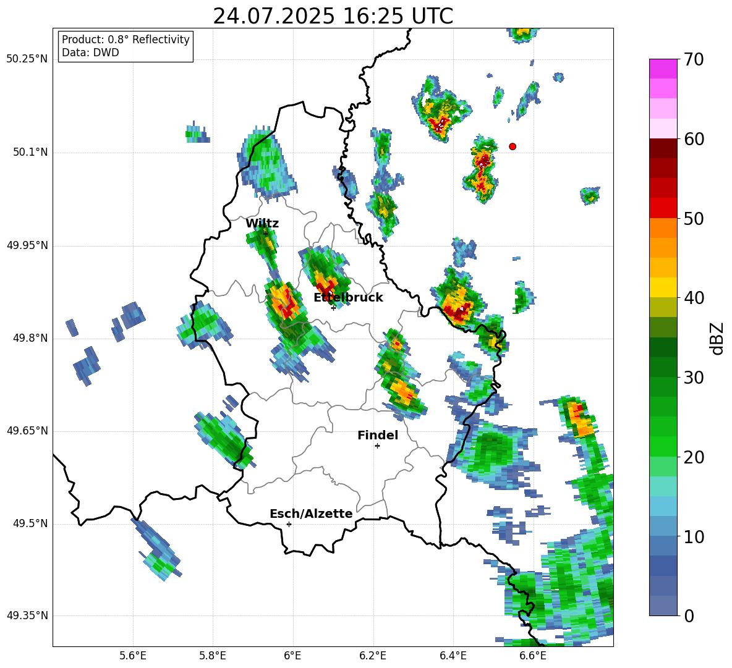Click the title '24.07.2025 16:25 UTC'
The image size is (732, 668).
[333, 16]
